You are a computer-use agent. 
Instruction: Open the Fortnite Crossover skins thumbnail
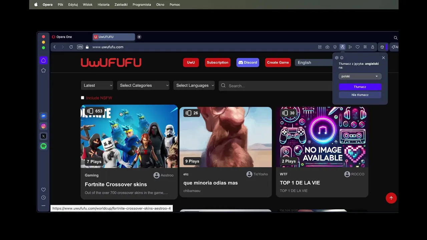tap(129, 136)
